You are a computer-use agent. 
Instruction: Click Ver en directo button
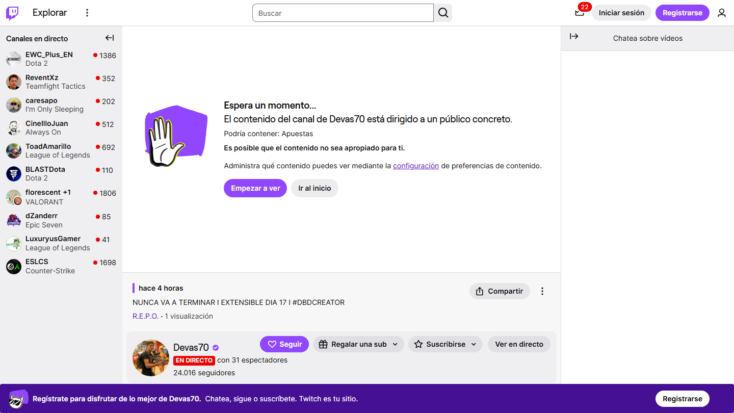[x=519, y=344]
